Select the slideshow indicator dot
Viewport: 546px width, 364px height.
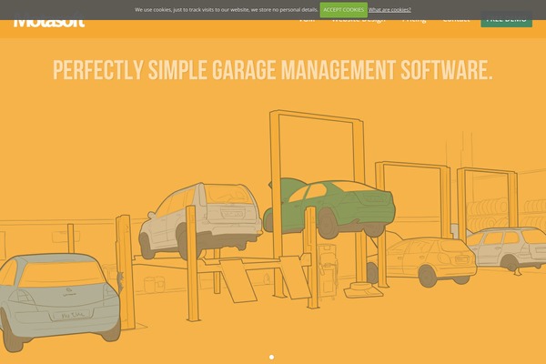pyautogui.click(x=271, y=357)
